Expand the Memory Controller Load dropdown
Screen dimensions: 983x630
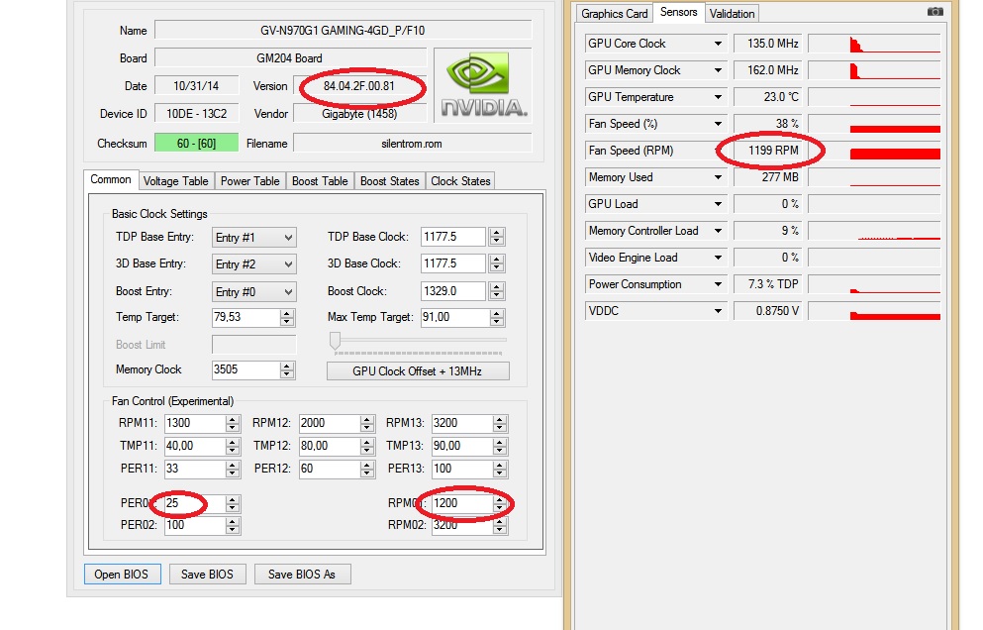[x=718, y=231]
